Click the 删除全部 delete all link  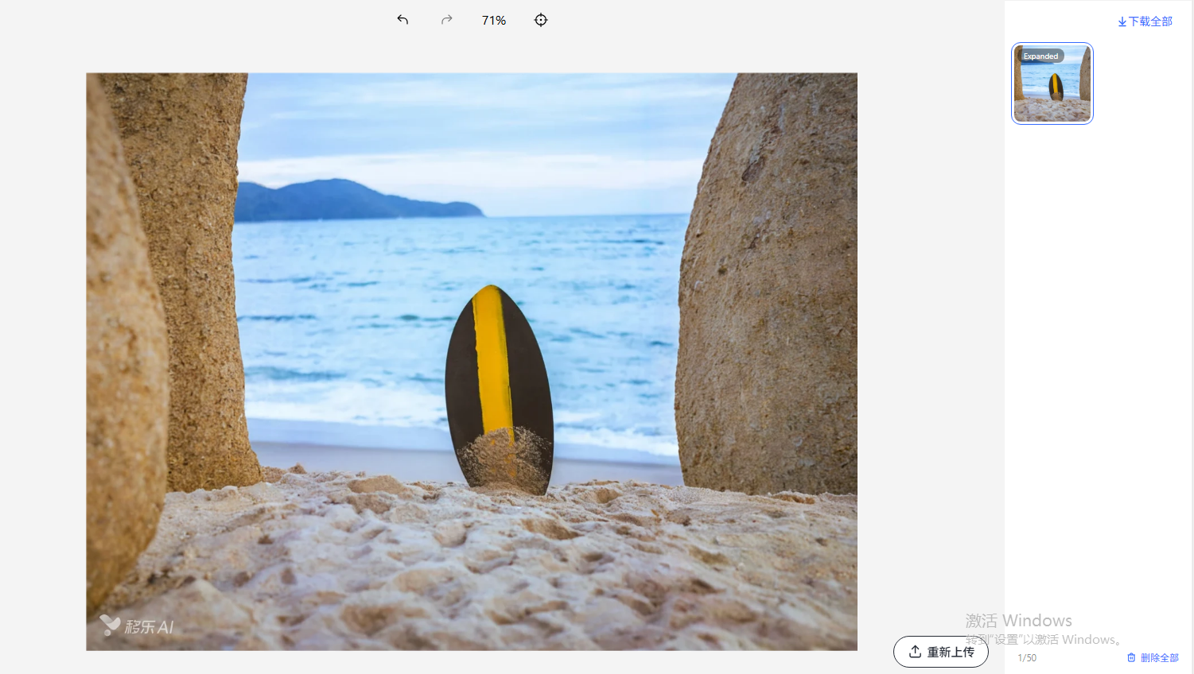pos(1159,657)
